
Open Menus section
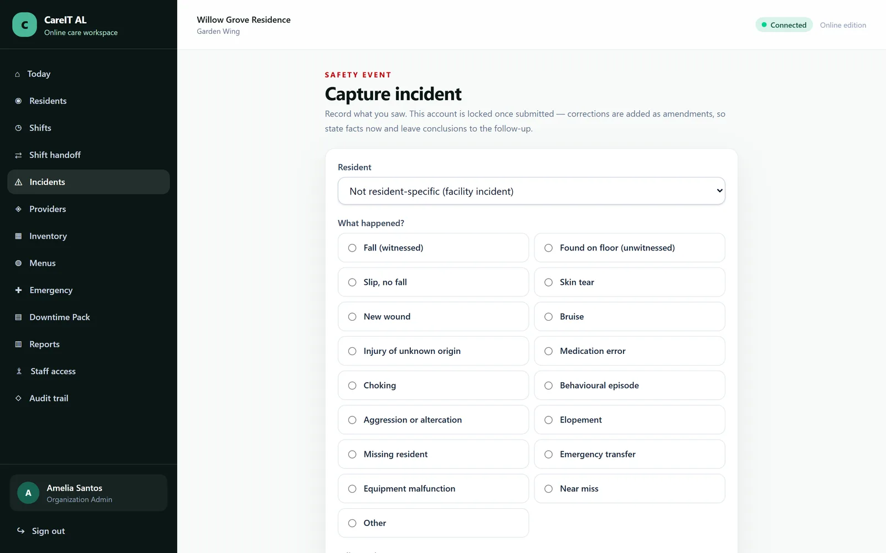[x=89, y=263]
